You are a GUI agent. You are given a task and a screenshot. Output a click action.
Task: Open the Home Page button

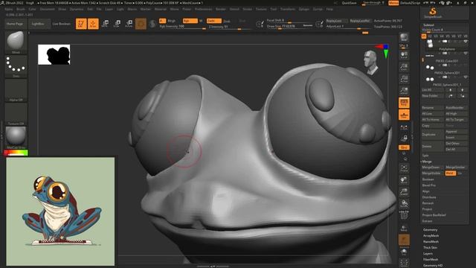tap(15, 24)
